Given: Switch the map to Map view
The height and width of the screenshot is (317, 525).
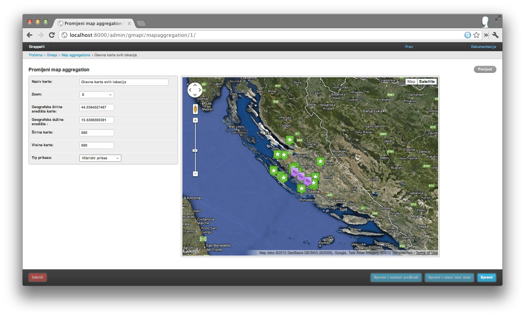Looking at the screenshot, I should pos(411,81).
